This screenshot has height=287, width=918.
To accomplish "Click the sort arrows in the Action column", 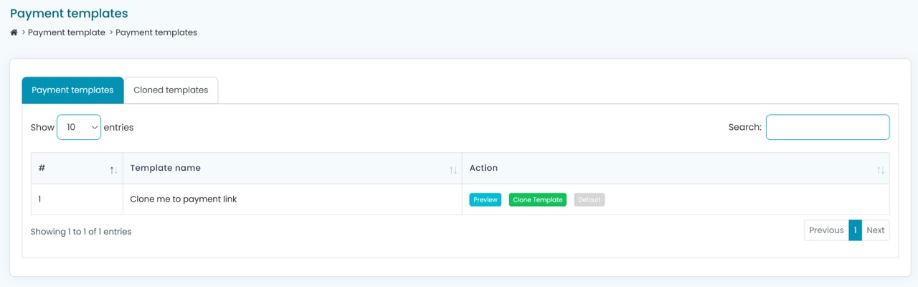I will [880, 170].
